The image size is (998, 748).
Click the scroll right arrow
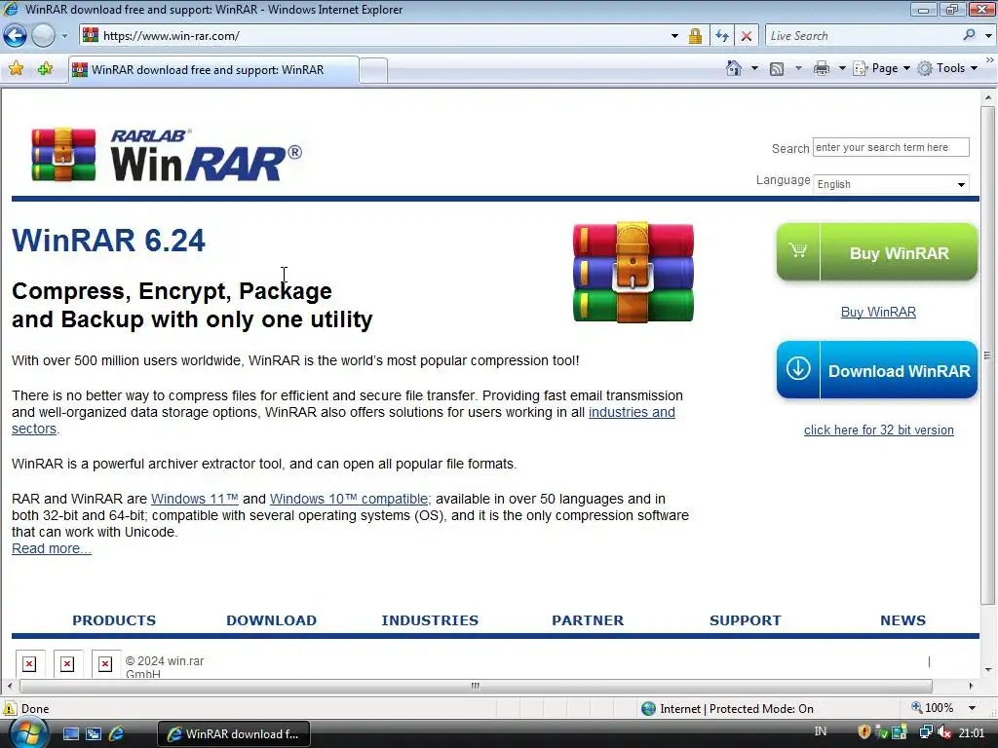pyautogui.click(x=971, y=686)
